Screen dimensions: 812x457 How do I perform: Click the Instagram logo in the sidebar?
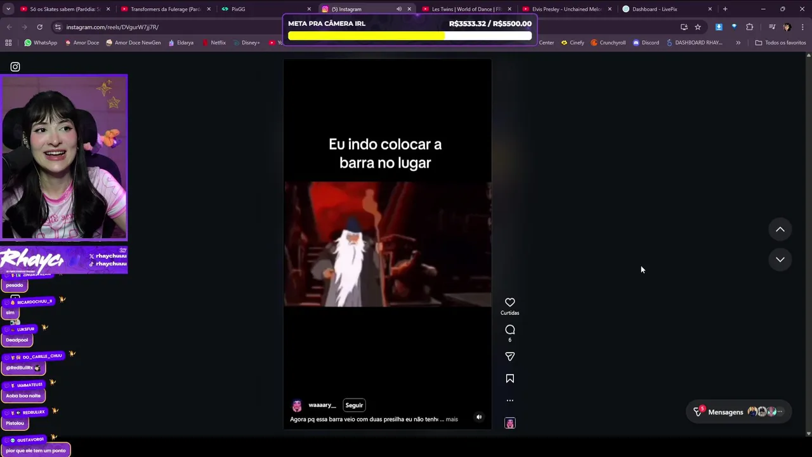(x=15, y=67)
